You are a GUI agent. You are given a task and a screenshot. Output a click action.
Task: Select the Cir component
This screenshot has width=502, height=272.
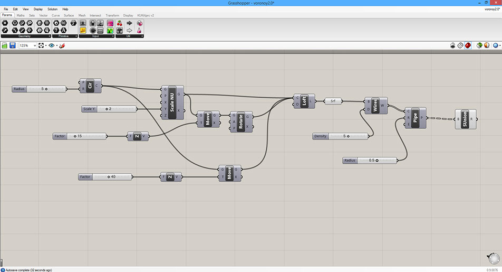[90, 86]
